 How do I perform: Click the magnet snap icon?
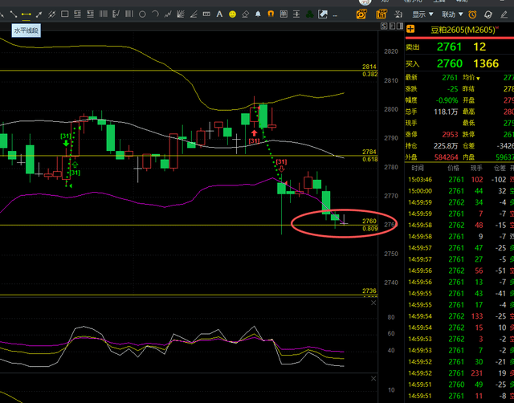tap(271, 14)
